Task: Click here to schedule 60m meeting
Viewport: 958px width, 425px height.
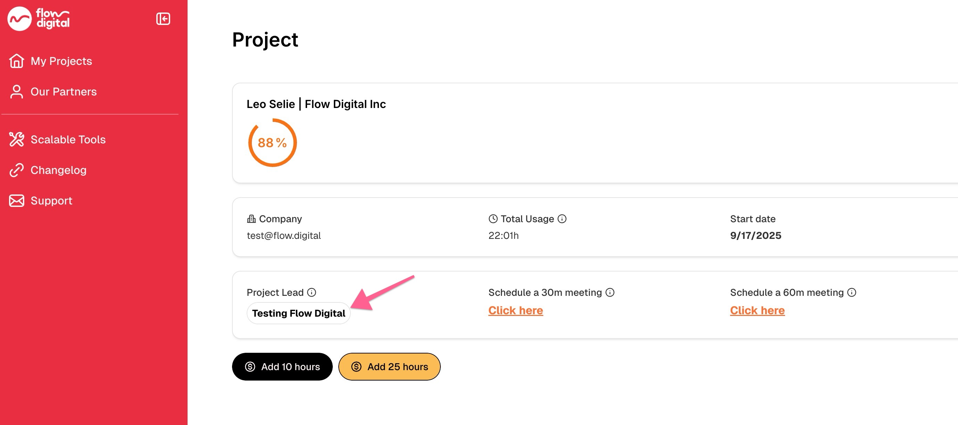Action: (757, 310)
